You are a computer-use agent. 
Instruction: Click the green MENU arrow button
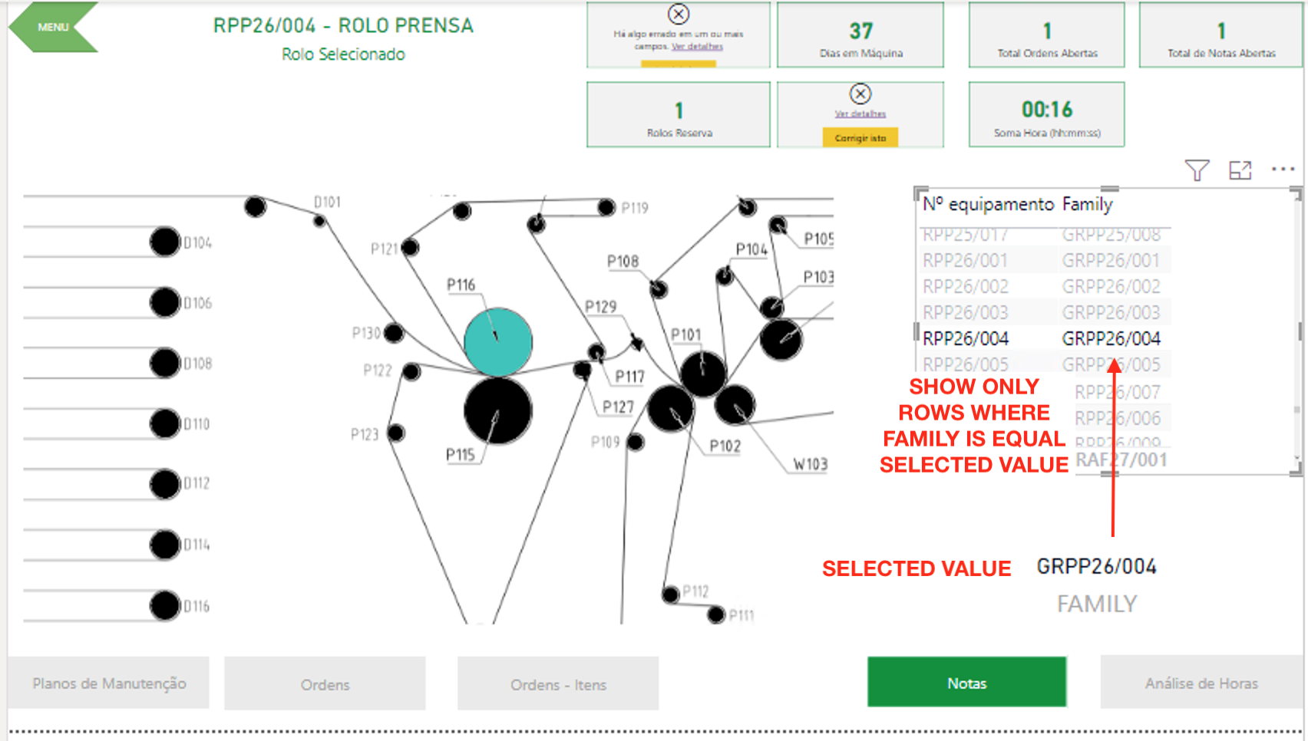point(53,27)
